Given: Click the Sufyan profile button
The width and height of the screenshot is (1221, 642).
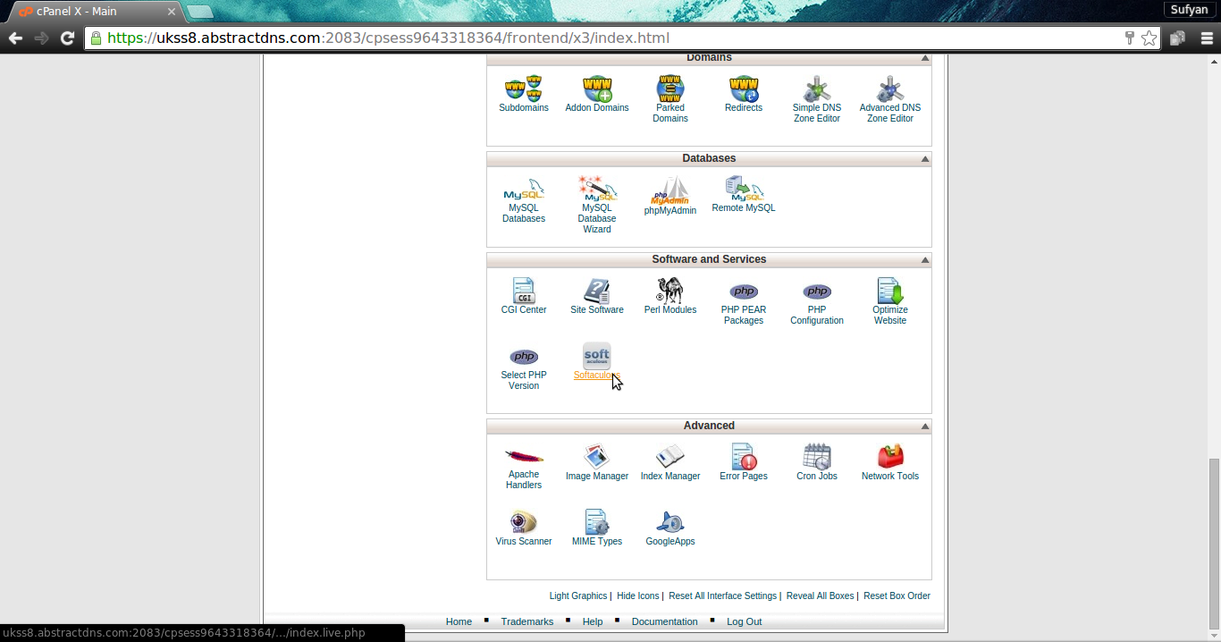Looking at the screenshot, I should coord(1190,10).
